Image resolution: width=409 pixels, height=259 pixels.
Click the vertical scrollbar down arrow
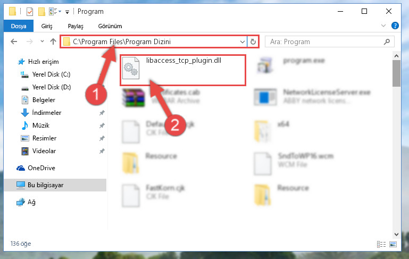tap(396, 234)
